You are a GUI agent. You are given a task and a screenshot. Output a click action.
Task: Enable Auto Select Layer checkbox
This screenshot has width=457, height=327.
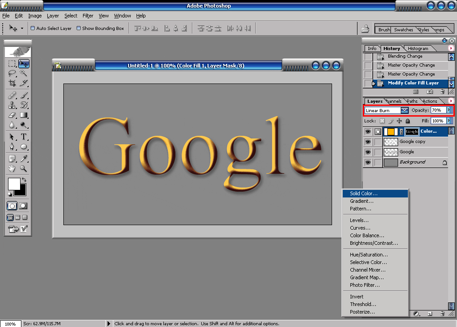pos(33,28)
